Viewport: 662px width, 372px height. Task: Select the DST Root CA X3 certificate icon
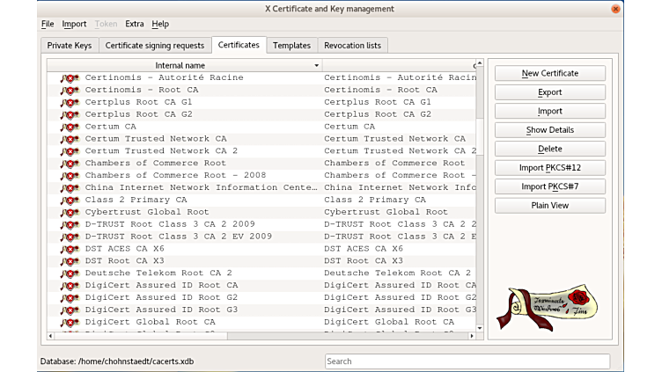(70, 261)
